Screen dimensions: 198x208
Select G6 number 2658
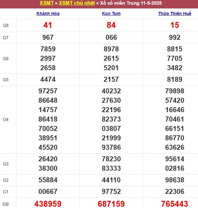click(x=48, y=68)
